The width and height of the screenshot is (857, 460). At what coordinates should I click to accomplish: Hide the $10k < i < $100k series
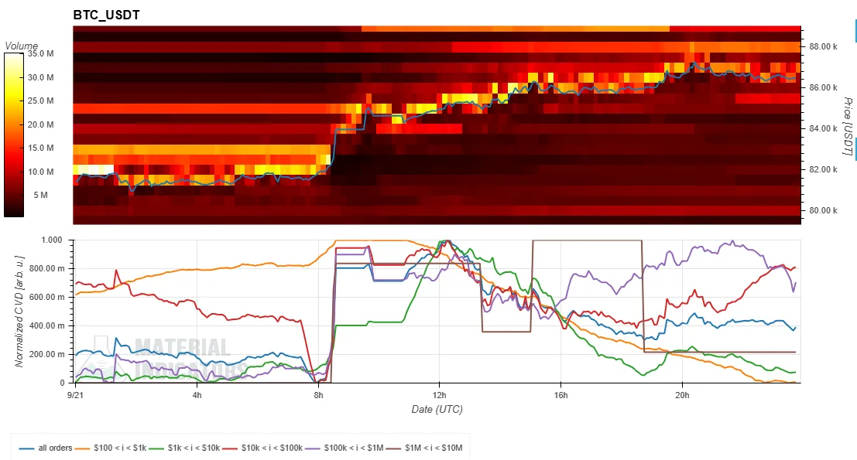click(x=263, y=448)
